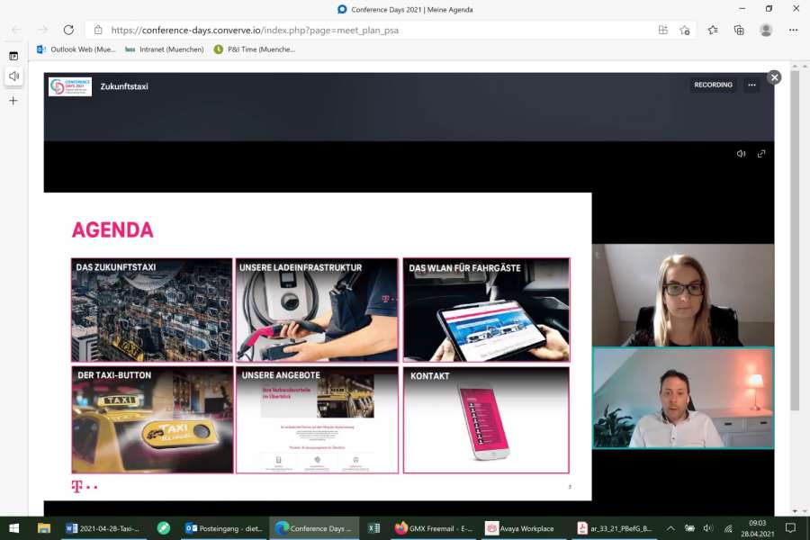Open the browser profile avatar
Image resolution: width=810 pixels, height=540 pixels.
766,30
